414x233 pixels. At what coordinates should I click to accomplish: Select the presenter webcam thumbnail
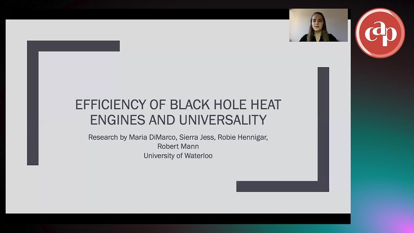click(318, 25)
